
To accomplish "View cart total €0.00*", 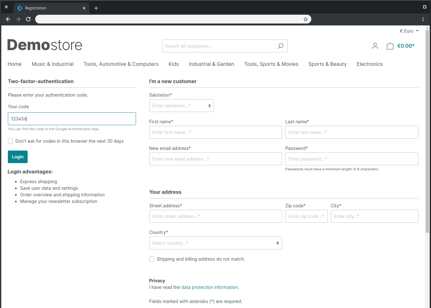I will (x=406, y=46).
